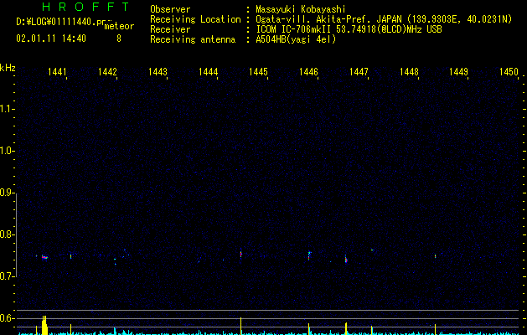Select antenna value A504HB(yagi 4el)
The image size is (527, 335).
pos(296,39)
